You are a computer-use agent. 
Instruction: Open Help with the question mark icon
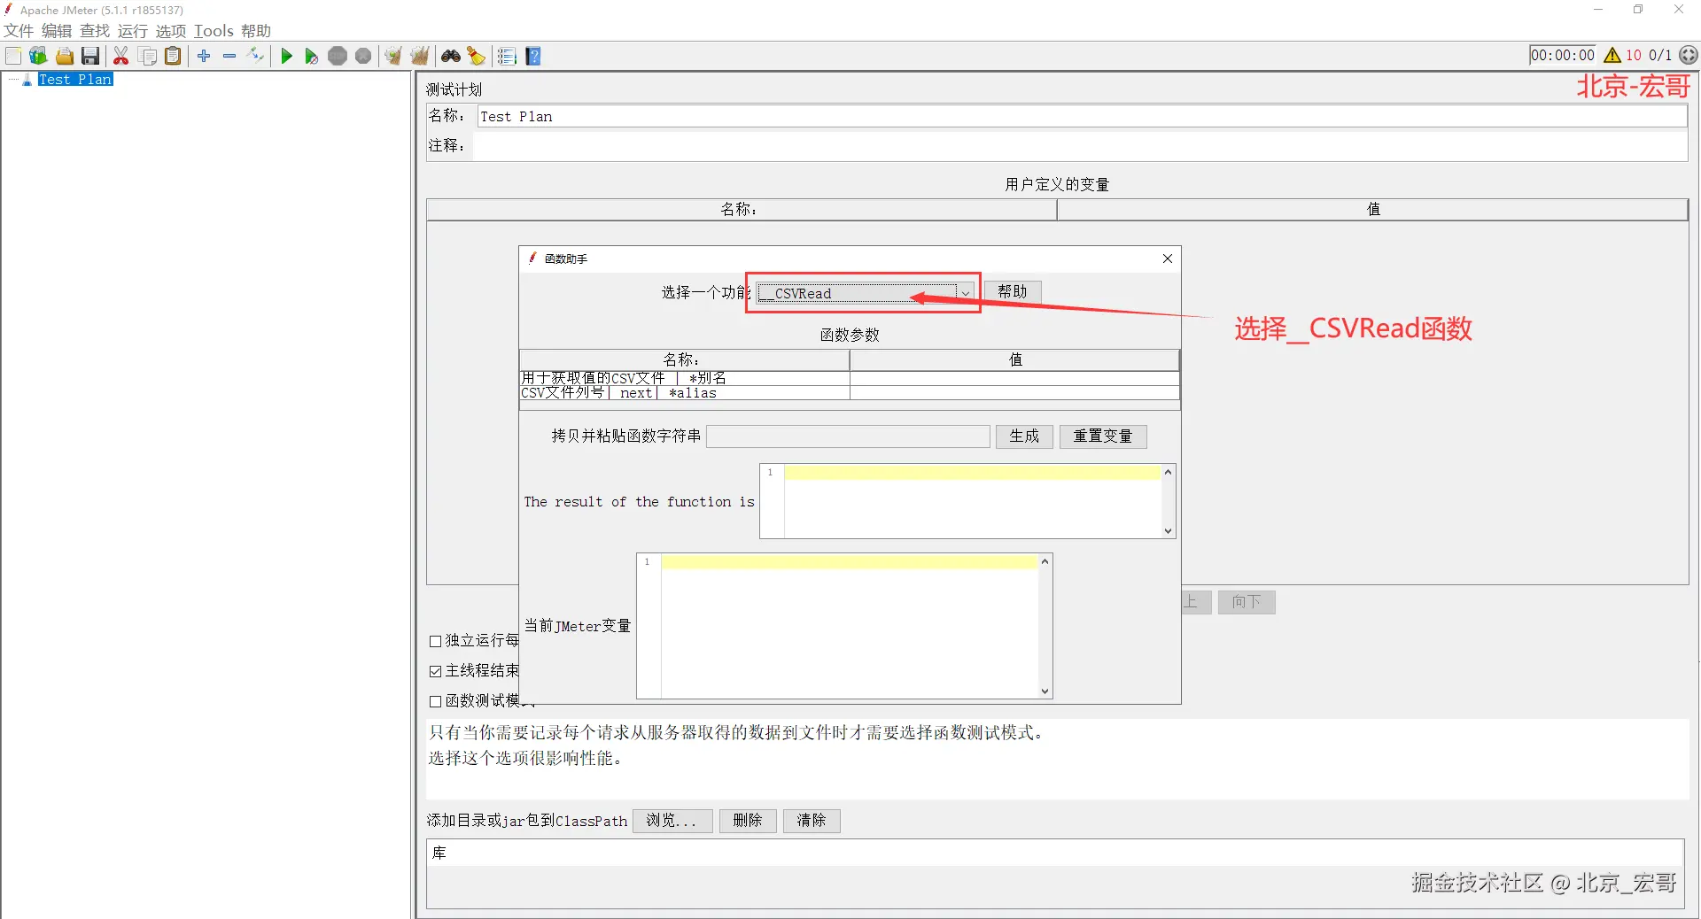pyautogui.click(x=533, y=56)
